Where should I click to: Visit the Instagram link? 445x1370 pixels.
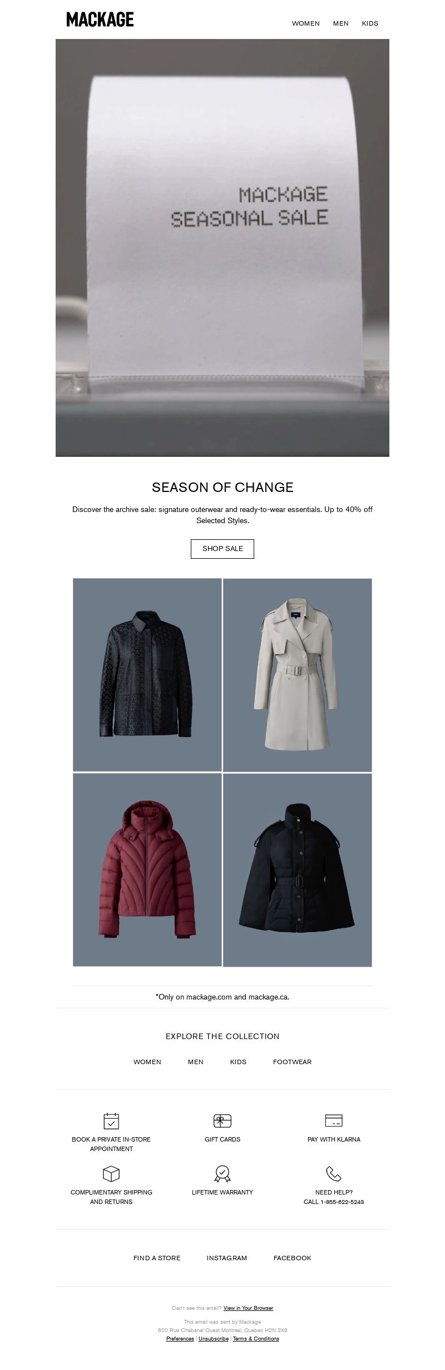click(x=227, y=1258)
